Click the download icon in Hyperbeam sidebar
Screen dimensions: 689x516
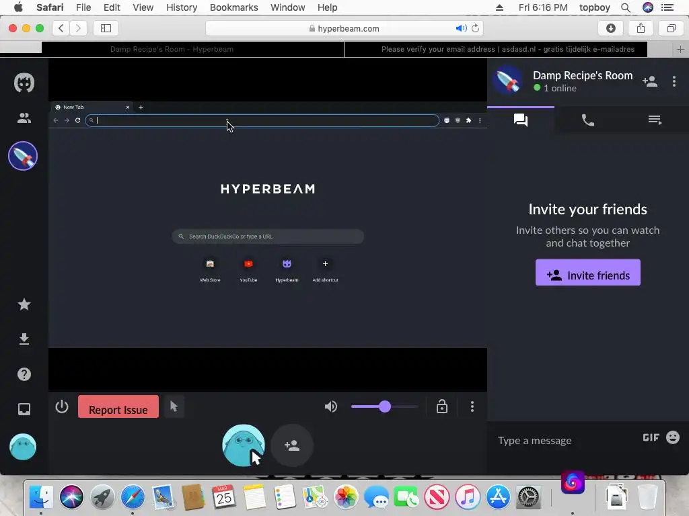(x=24, y=339)
